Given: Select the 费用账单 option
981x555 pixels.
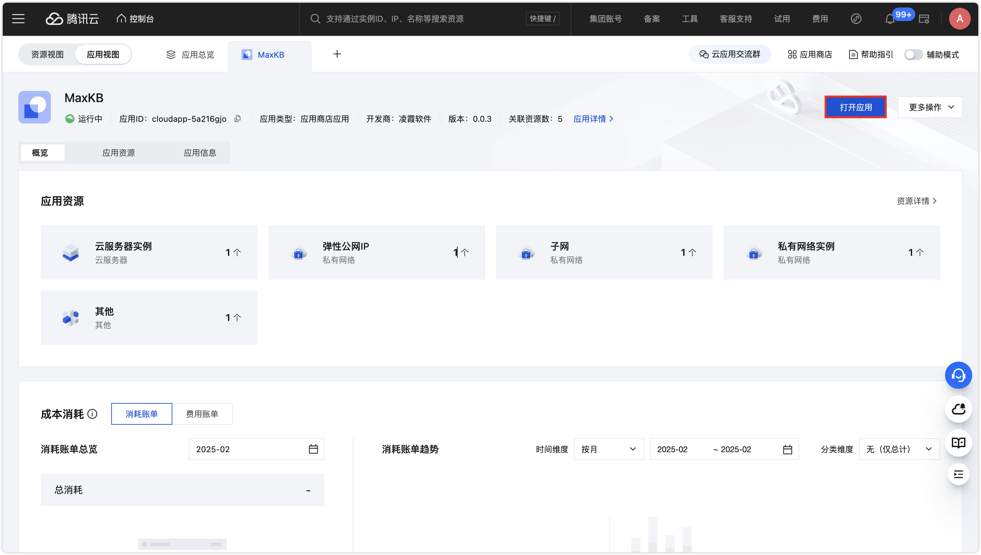Looking at the screenshot, I should (202, 414).
